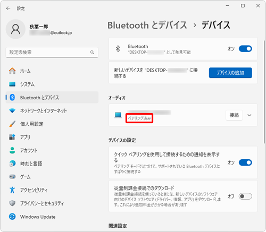Click the search magnifier icon
This screenshot has width=266, height=232.
coord(92,52)
